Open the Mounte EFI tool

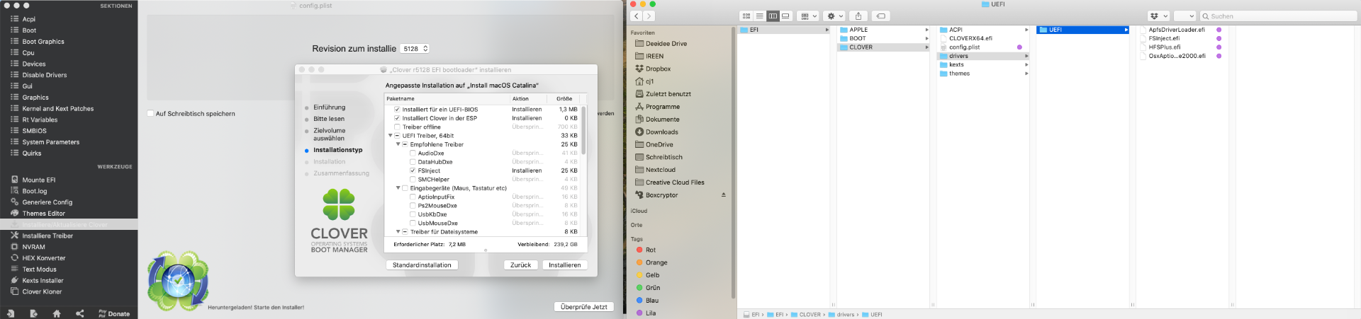click(x=38, y=180)
